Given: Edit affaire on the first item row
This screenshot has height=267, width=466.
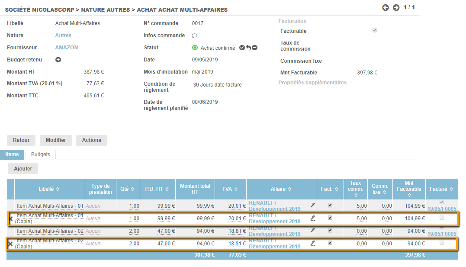Looking at the screenshot, I should coord(313,205).
